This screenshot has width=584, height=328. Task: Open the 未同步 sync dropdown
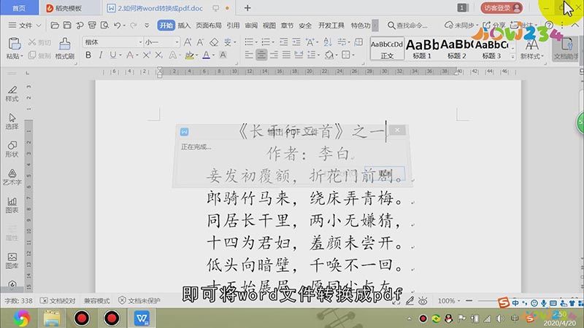click(x=461, y=26)
